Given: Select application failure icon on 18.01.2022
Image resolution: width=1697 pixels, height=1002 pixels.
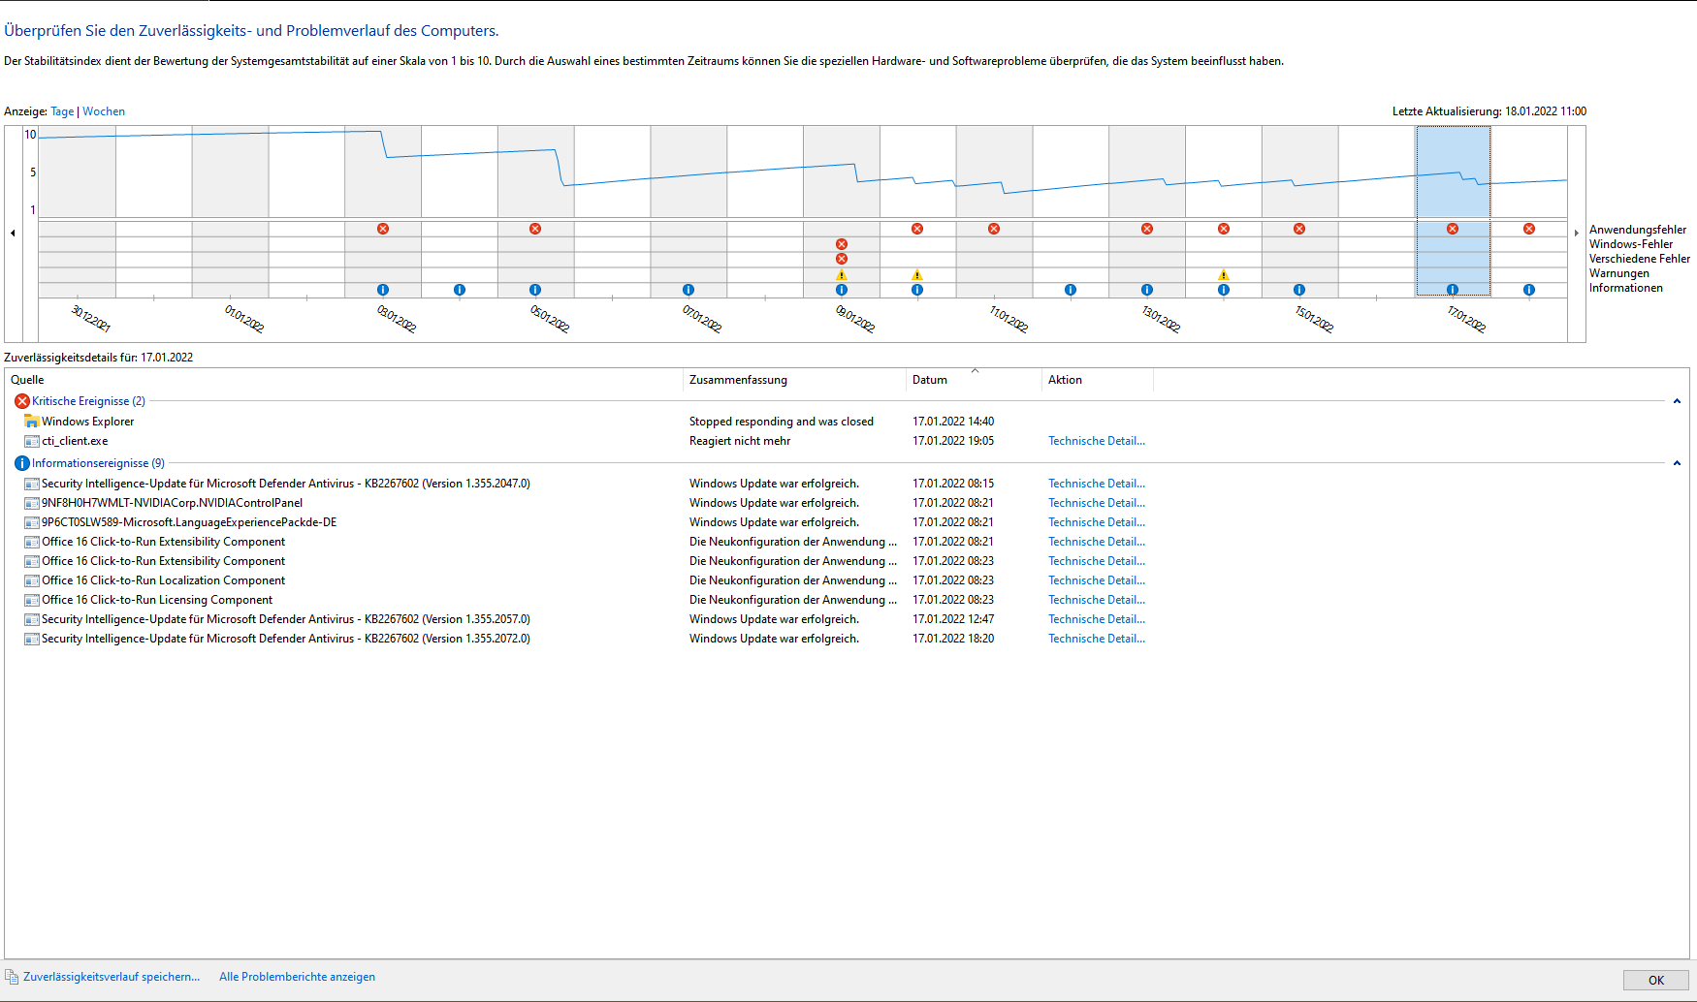Looking at the screenshot, I should point(1529,229).
